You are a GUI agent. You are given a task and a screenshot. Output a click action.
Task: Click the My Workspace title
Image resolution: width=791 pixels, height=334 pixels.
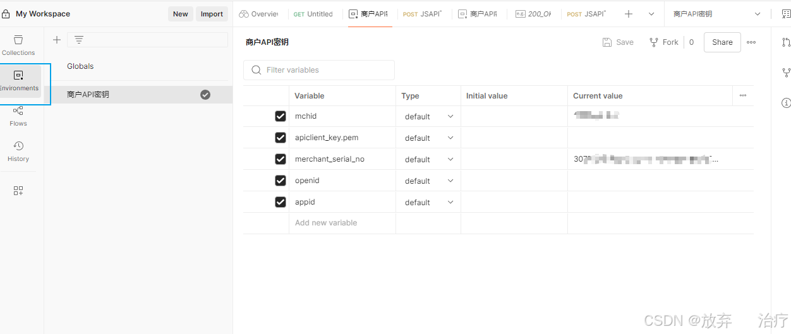tap(43, 14)
